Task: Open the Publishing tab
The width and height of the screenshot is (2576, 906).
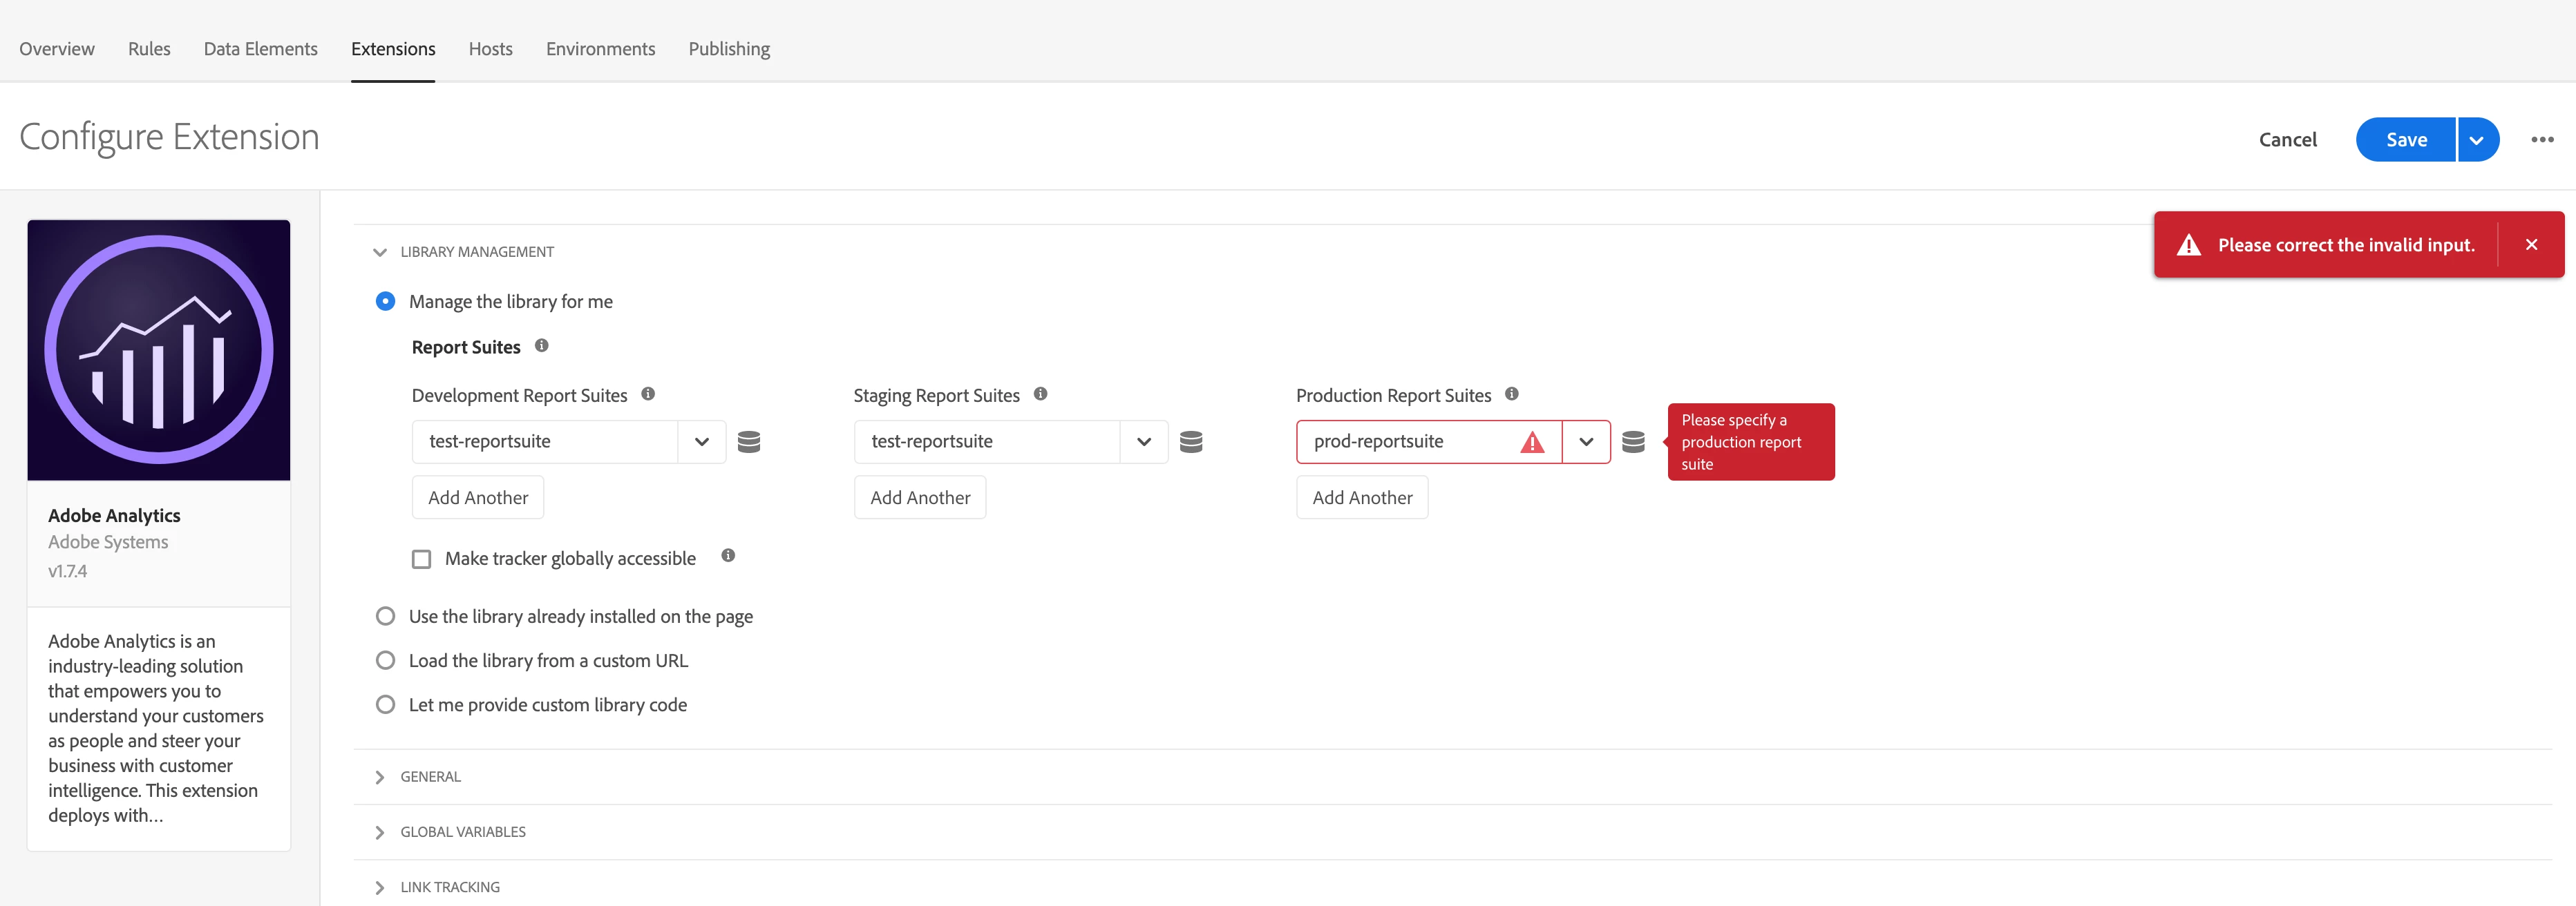Action: point(729,49)
